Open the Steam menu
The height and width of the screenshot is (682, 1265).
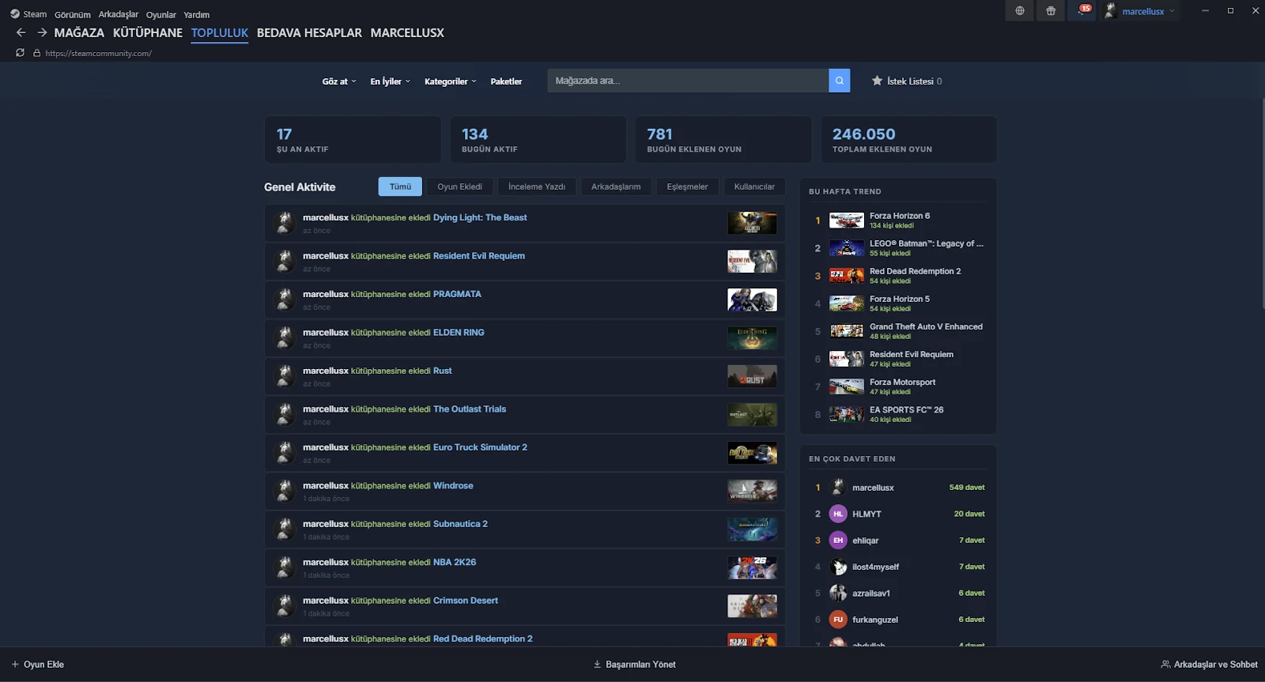[35, 14]
